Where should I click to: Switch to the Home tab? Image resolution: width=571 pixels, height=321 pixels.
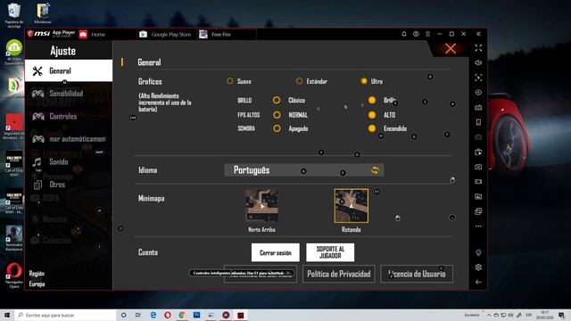[98, 34]
